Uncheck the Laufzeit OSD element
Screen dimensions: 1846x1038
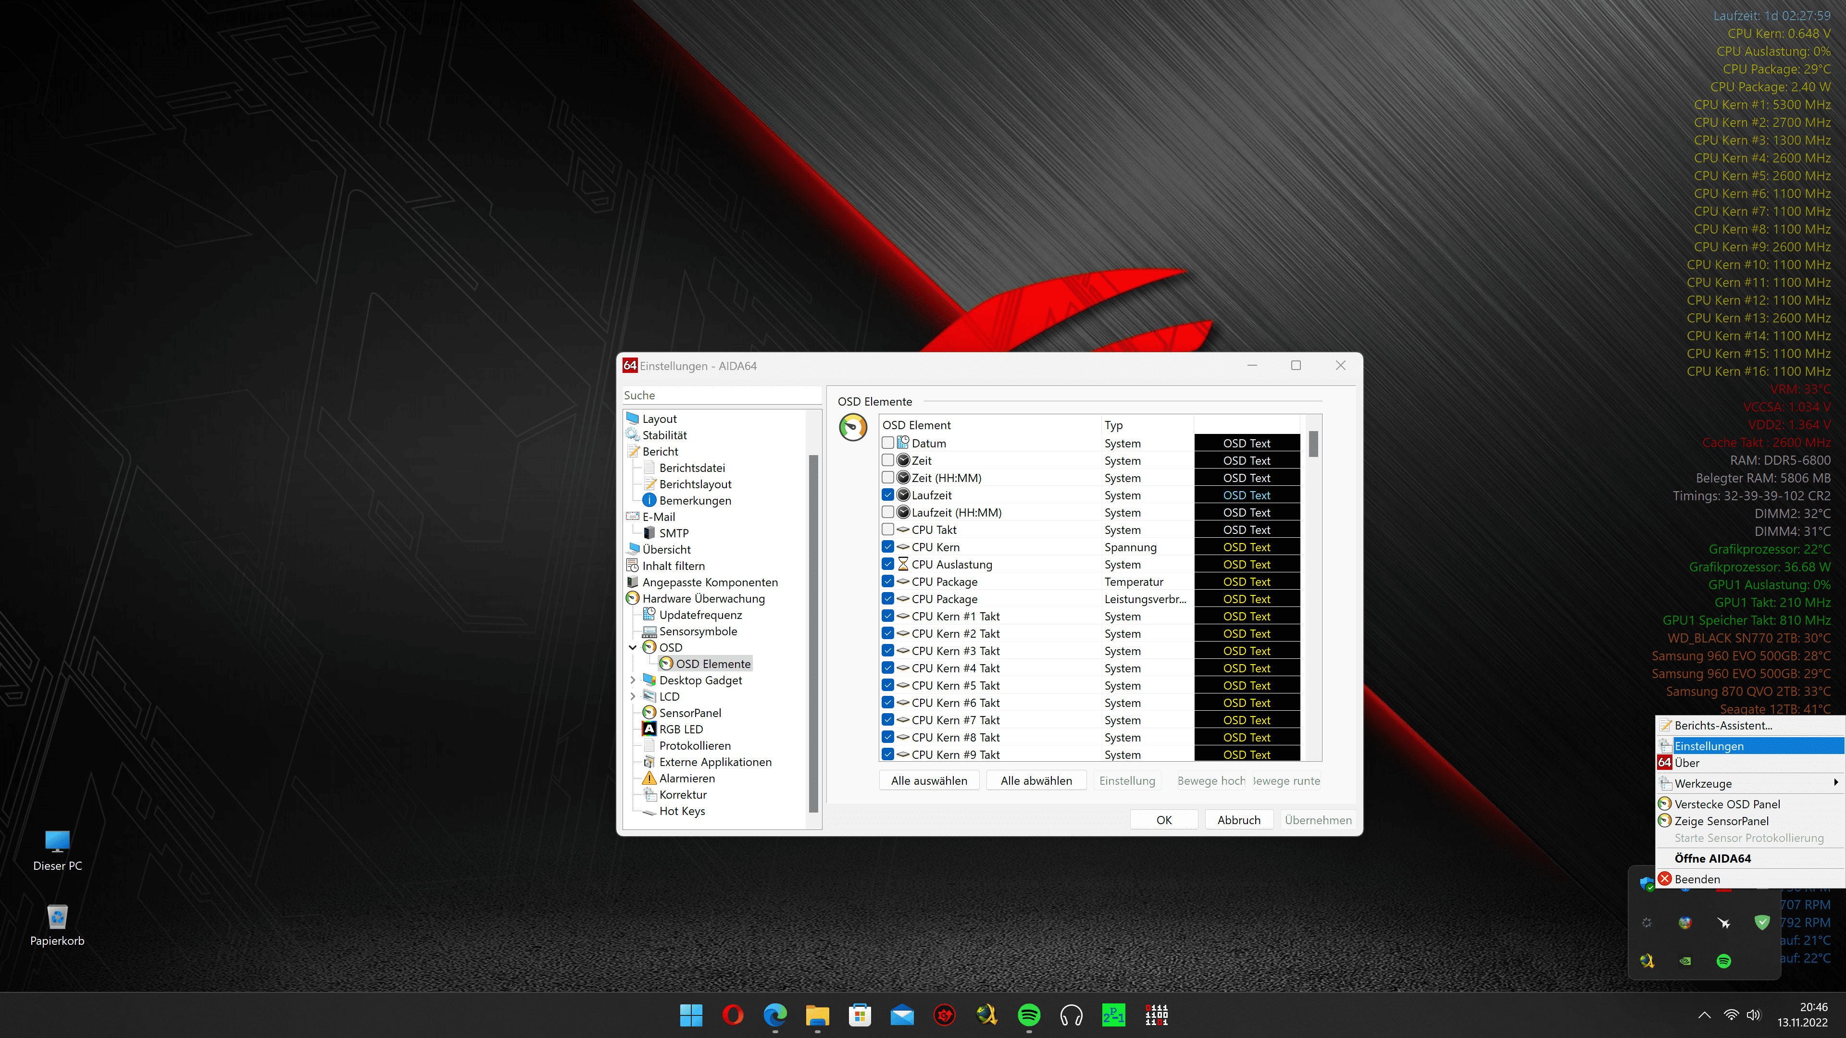pos(888,495)
